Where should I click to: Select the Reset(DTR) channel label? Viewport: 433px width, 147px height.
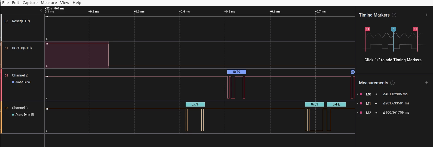pyautogui.click(x=21, y=21)
